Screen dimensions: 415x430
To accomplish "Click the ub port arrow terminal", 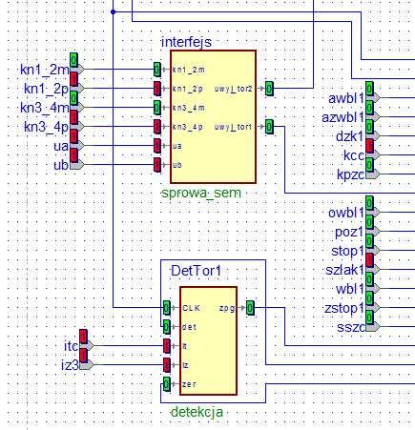I will [x=77, y=165].
